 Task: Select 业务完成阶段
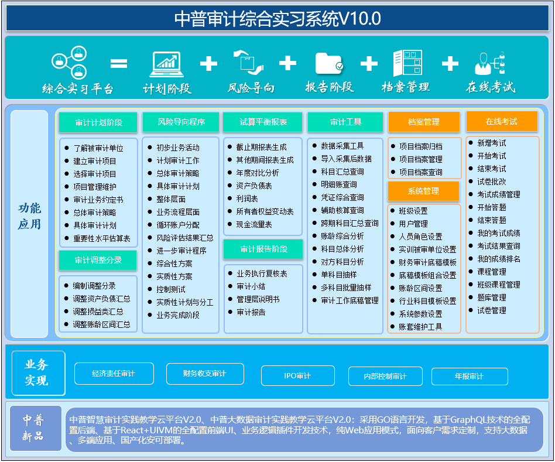pos(178,315)
